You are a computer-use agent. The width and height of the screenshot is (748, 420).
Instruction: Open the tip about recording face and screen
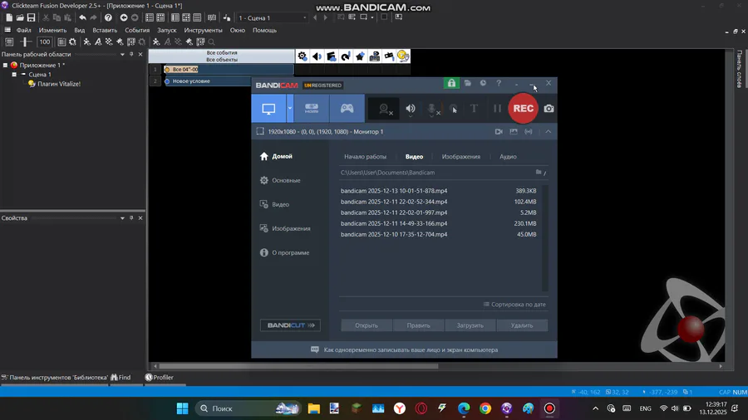(404, 349)
